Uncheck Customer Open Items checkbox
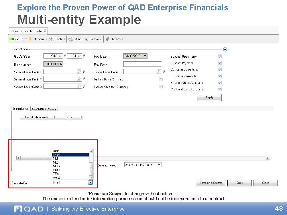The height and width of the screenshot is (215, 287). click(x=220, y=69)
